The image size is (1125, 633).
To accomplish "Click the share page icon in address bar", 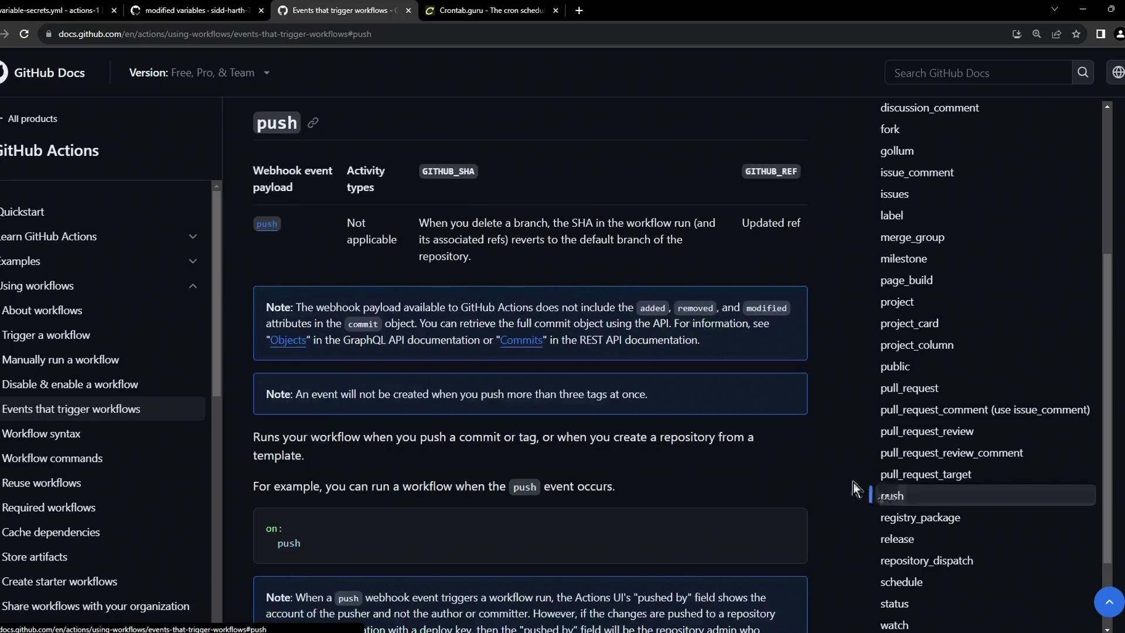I will (x=1056, y=34).
